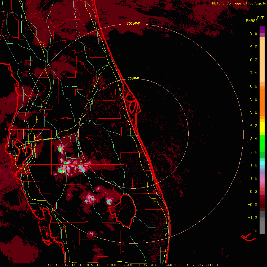Click the red squiggle glyph beside TH
Screen dimensions: 267x267
(249, 237)
